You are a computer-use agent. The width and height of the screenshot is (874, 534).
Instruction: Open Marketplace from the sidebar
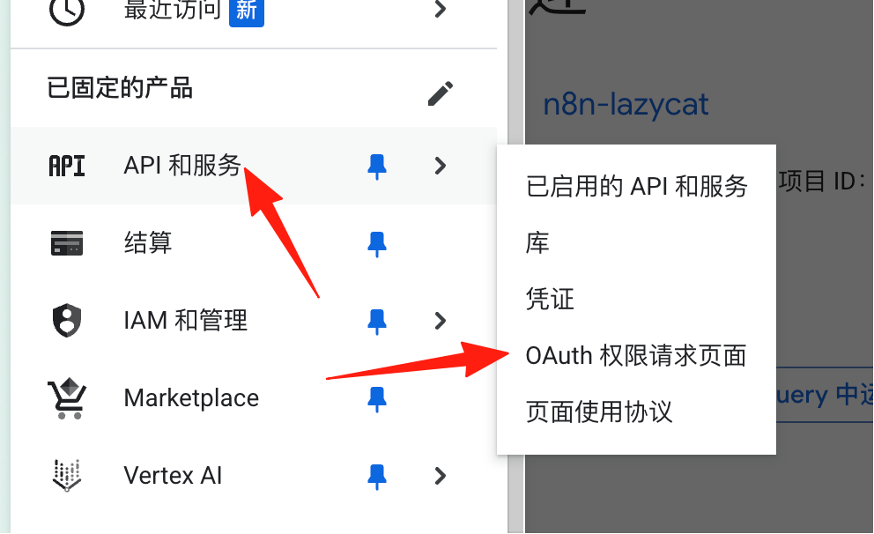(191, 398)
